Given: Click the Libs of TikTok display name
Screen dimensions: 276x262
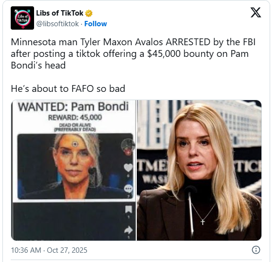Looking at the screenshot, I should click(60, 13).
